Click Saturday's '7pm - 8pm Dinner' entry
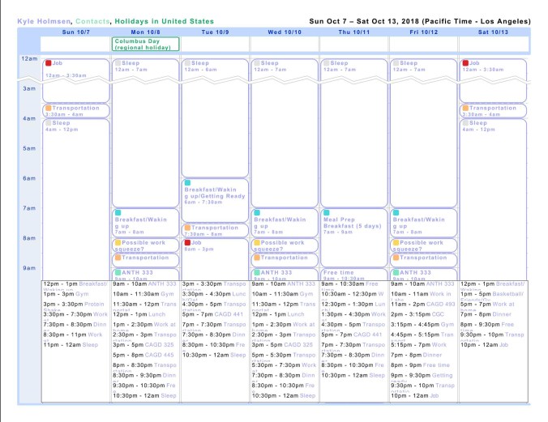This screenshot has height=422, width=548. click(486, 314)
